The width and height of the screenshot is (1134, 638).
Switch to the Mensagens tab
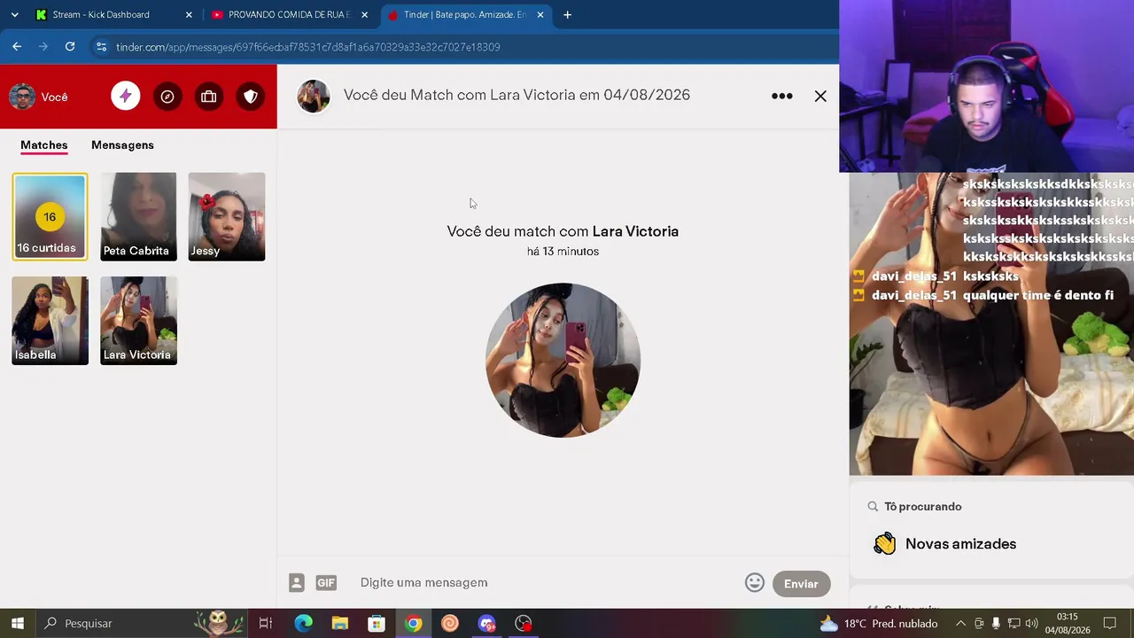122,145
